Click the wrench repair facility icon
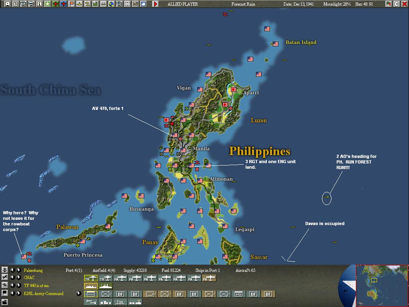 (x=91, y=302)
